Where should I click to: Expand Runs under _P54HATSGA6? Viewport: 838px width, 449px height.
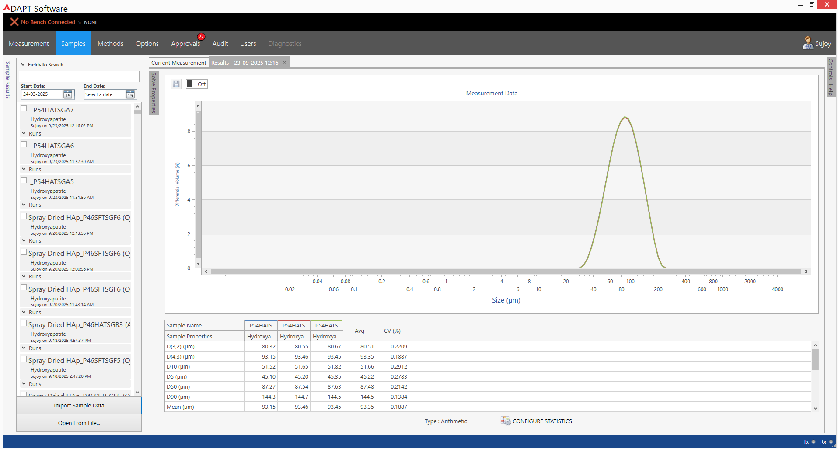pos(24,169)
